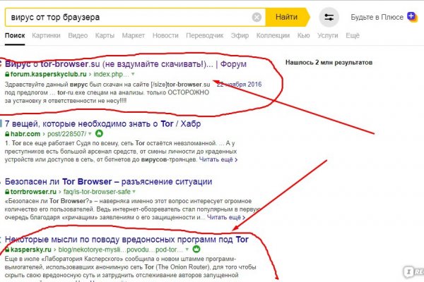Click the lock icon before torrbrowser.ru
Viewport: 424px width, 282px height.
pyautogui.click(x=7, y=192)
